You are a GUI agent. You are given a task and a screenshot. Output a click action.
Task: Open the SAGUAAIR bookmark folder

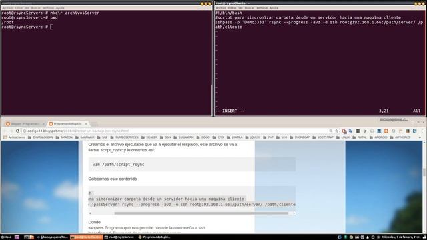(x=85, y=137)
